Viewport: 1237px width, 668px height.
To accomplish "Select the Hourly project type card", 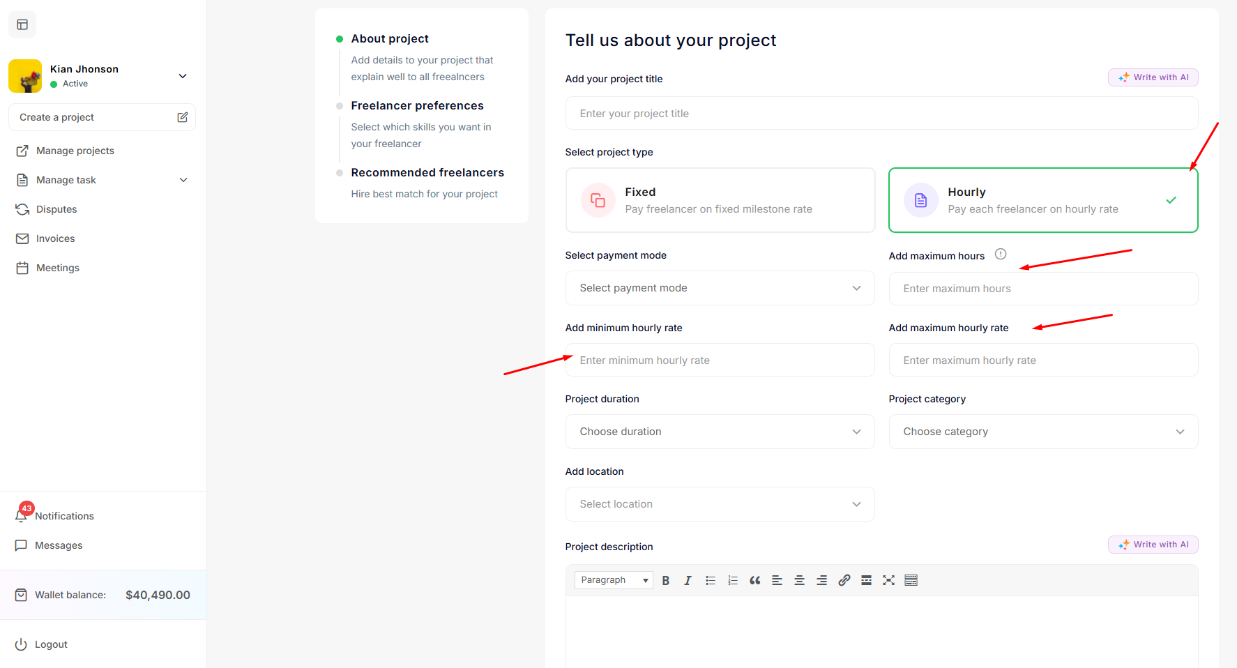I will pyautogui.click(x=1042, y=200).
